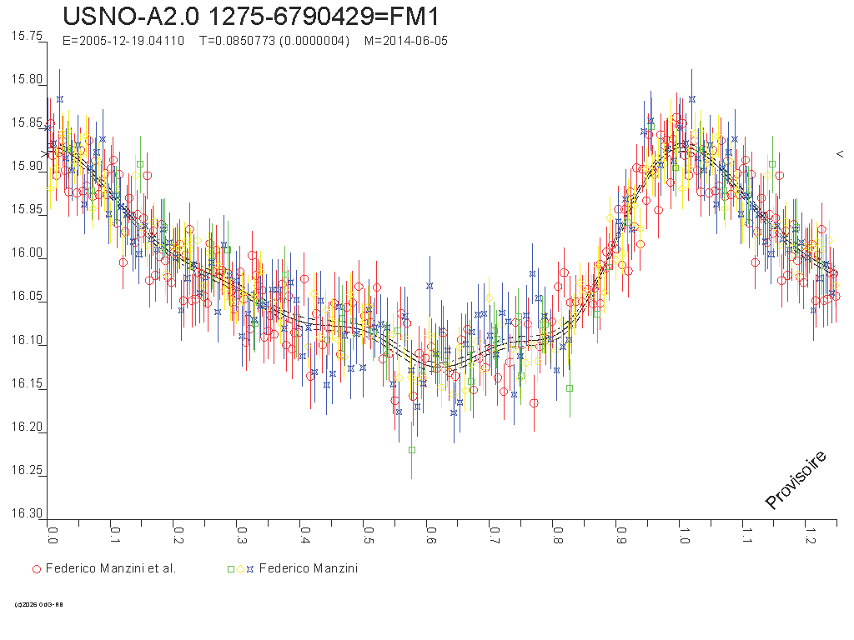Click the date text M=2014-06-05
The height and width of the screenshot is (640, 854).
[406, 41]
